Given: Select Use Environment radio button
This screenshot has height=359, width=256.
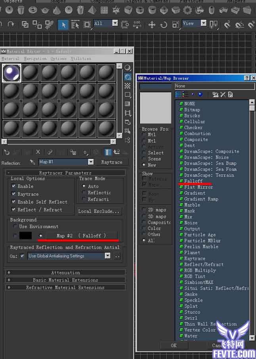Looking at the screenshot, I should click(x=15, y=226).
